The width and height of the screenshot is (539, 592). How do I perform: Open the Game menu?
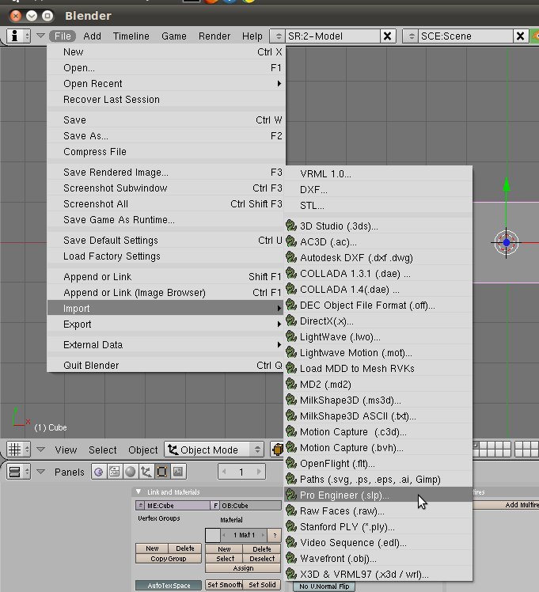174,36
